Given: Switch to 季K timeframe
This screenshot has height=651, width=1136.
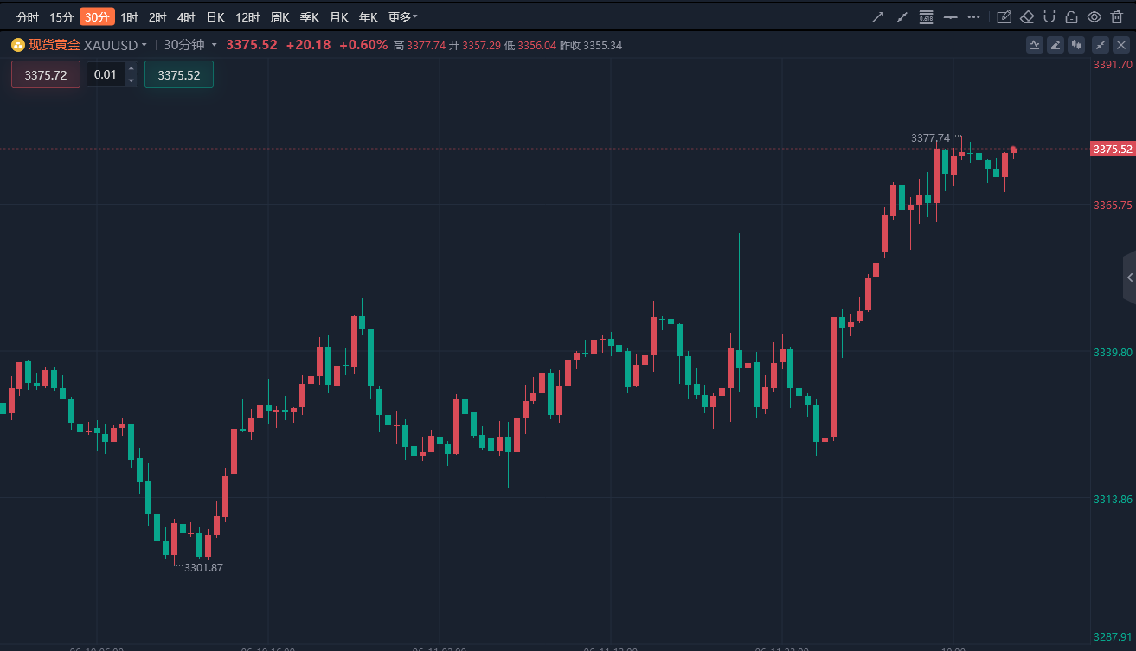Looking at the screenshot, I should point(310,16).
